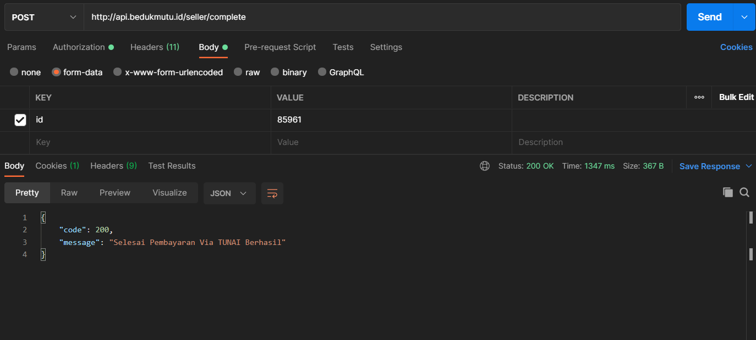Open search in the response body
756x340 pixels.
click(x=744, y=192)
